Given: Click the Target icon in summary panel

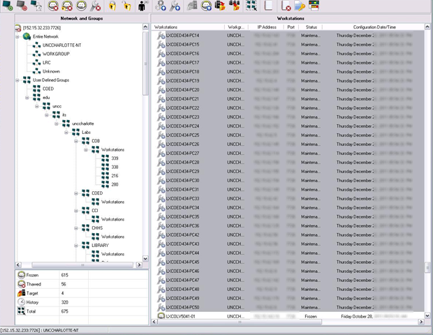Looking at the screenshot, I should (x=21, y=294).
